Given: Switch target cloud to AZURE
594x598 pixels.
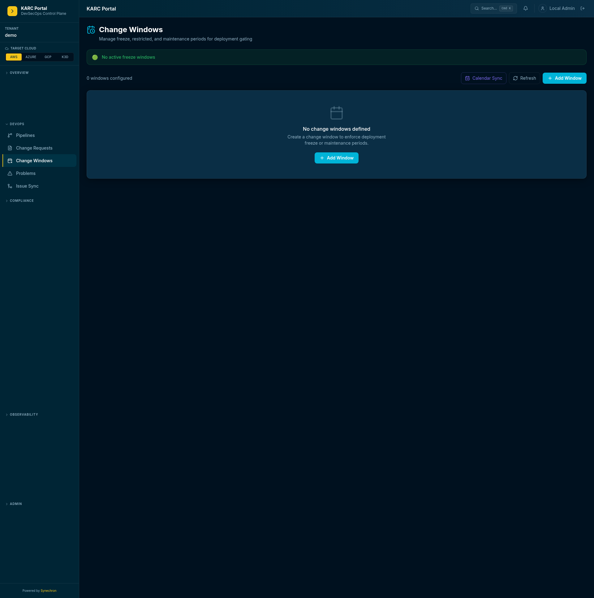Looking at the screenshot, I should click(x=31, y=57).
